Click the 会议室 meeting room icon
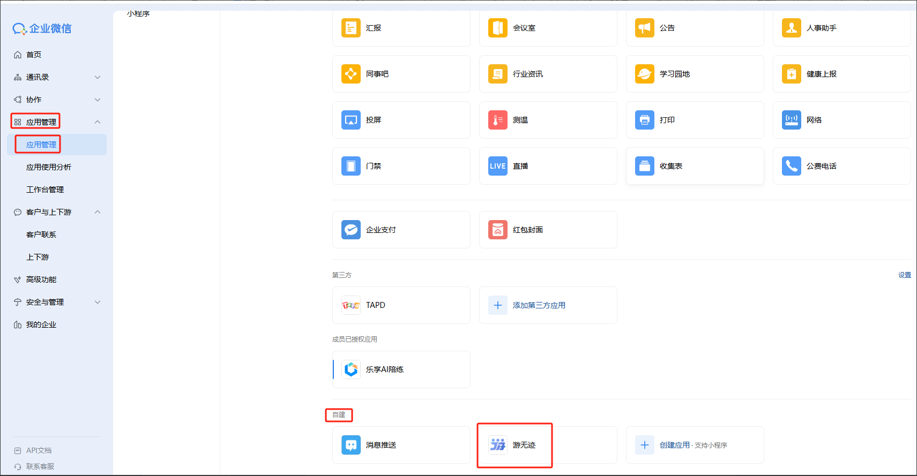 (x=497, y=28)
